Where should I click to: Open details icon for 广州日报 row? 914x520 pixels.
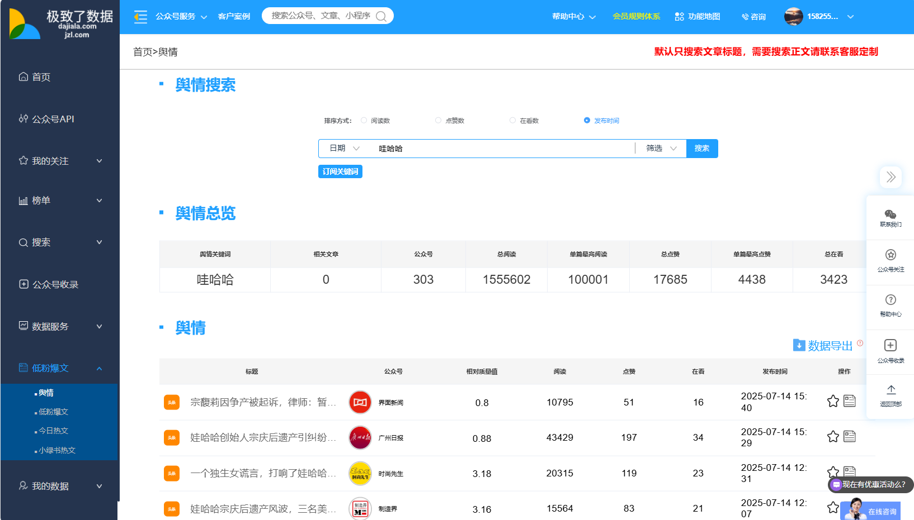[x=850, y=436]
